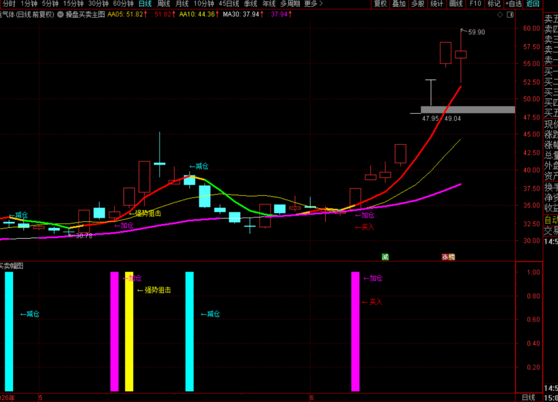Click the 复权 button
This screenshot has width=558, height=402.
click(380, 4)
